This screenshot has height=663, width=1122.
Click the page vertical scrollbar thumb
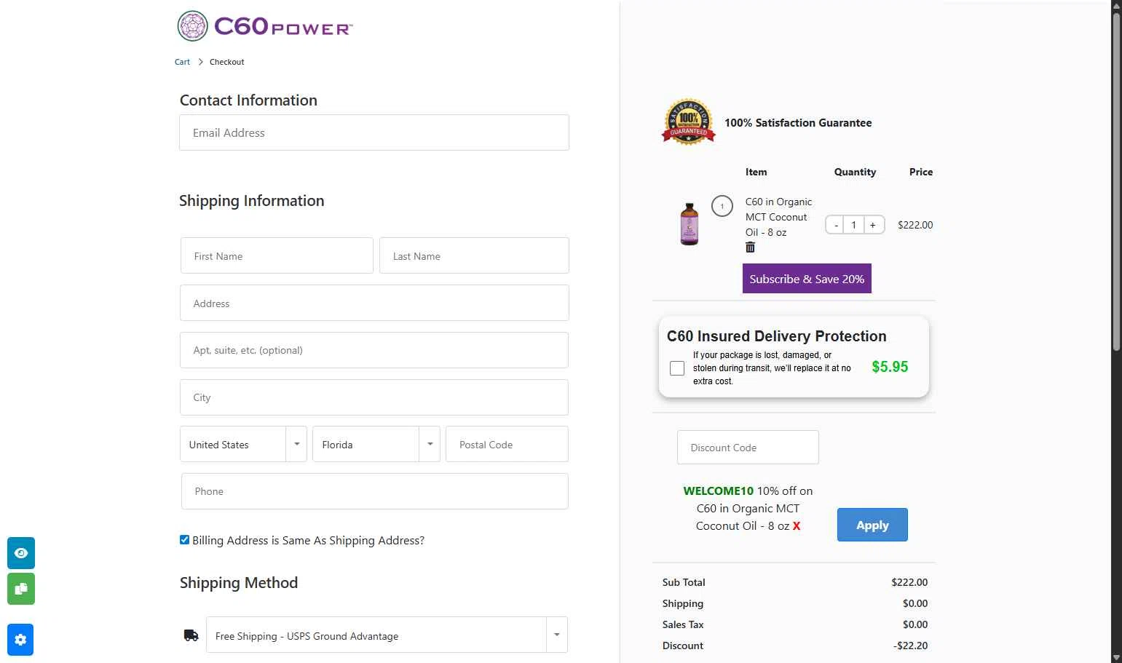pos(1116,182)
